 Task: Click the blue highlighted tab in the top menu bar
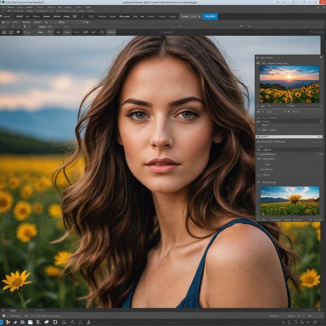click(x=210, y=16)
